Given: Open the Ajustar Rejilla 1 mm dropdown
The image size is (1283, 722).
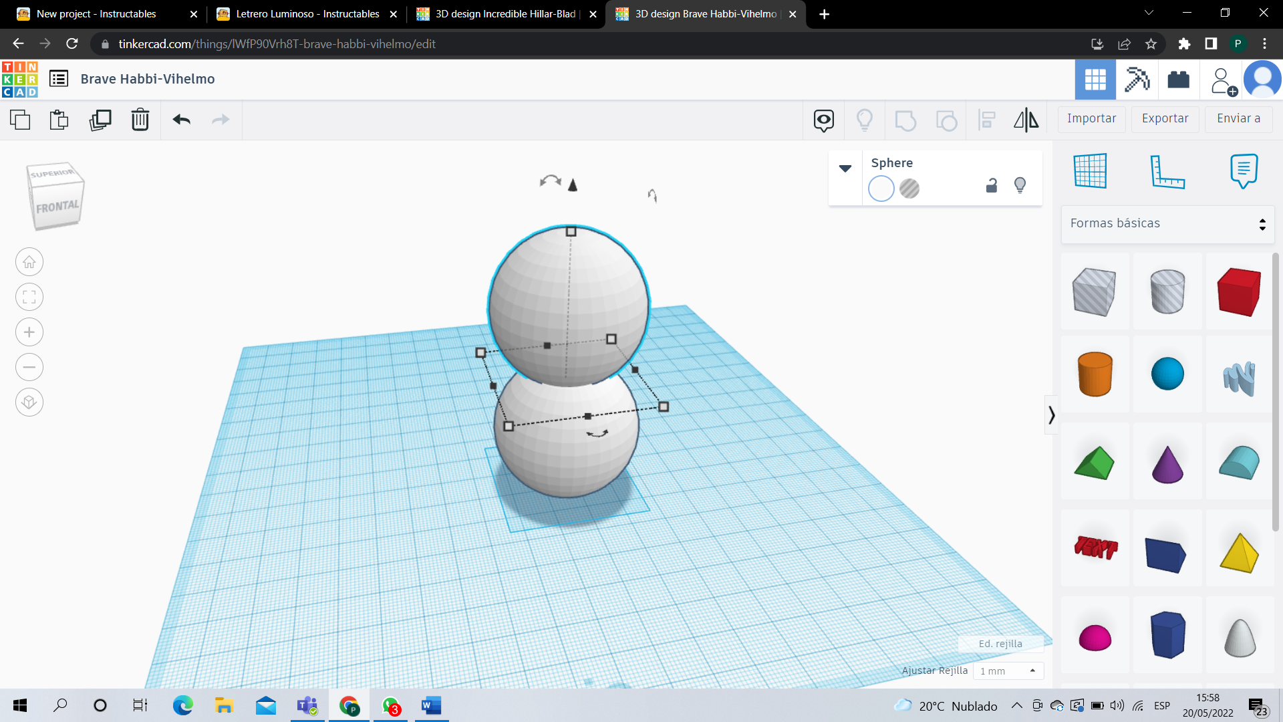Looking at the screenshot, I should tap(1008, 671).
